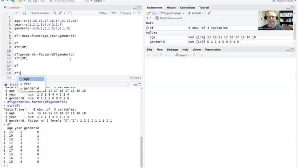Save workspace icon in Environment pane
Image resolution: width=298 pixels, height=168 pixels.
(x=154, y=13)
